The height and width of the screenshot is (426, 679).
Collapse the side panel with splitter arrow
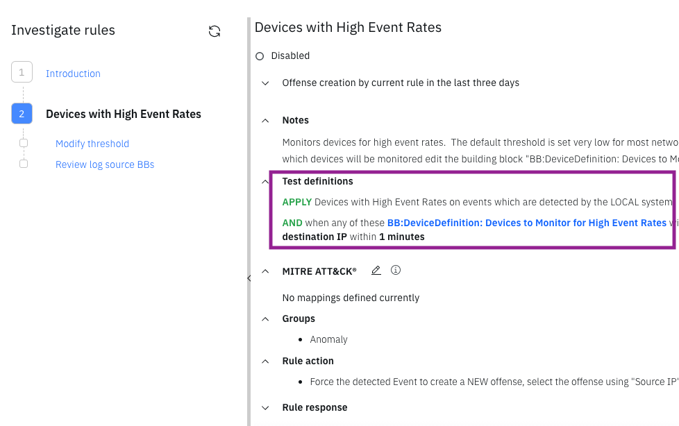[x=249, y=278]
